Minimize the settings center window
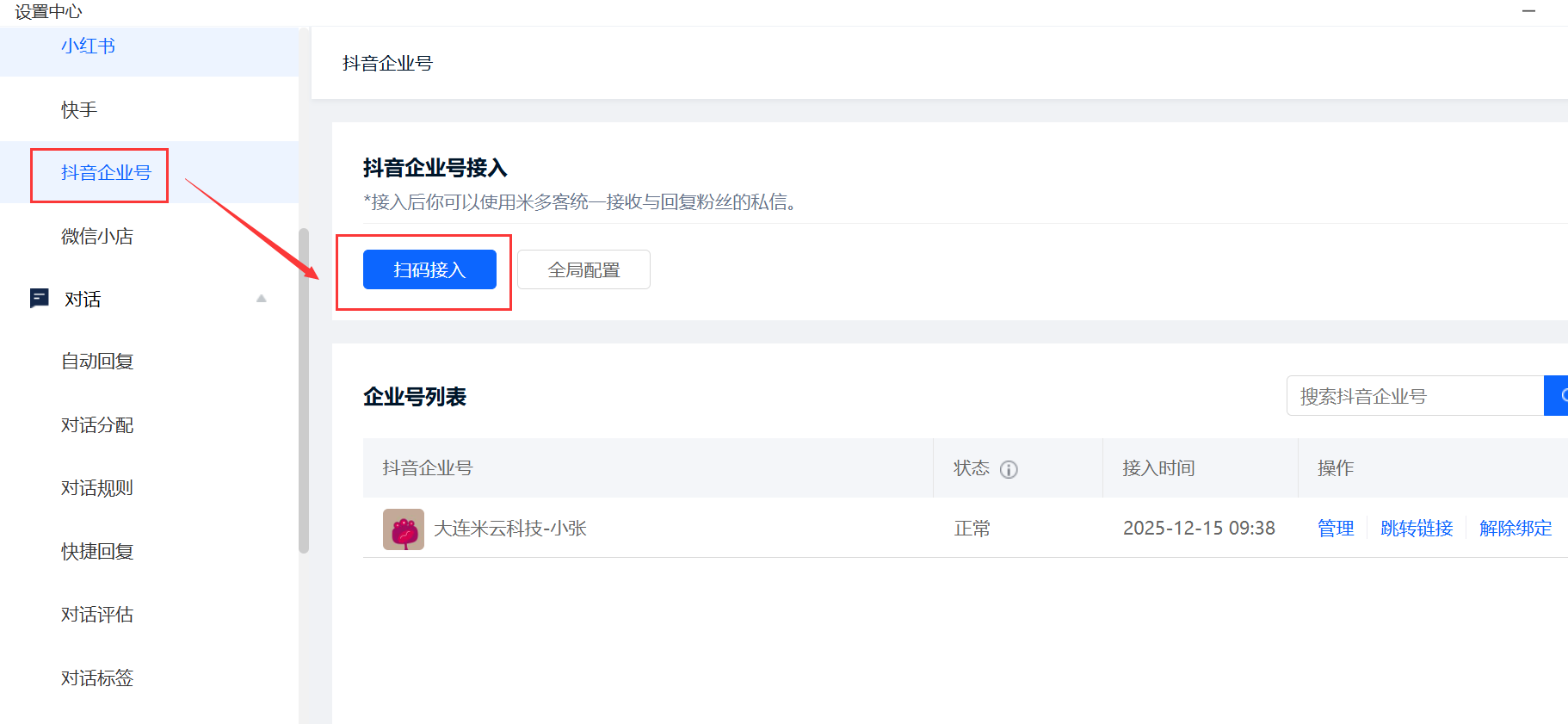The height and width of the screenshot is (724, 1568). (1528, 11)
